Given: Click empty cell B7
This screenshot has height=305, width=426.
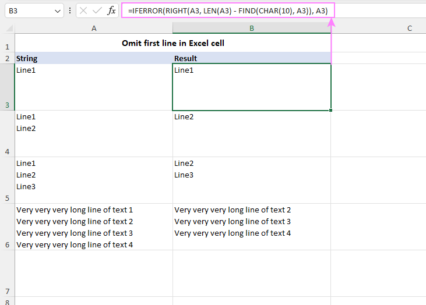Looking at the screenshot, I should click(252, 273).
